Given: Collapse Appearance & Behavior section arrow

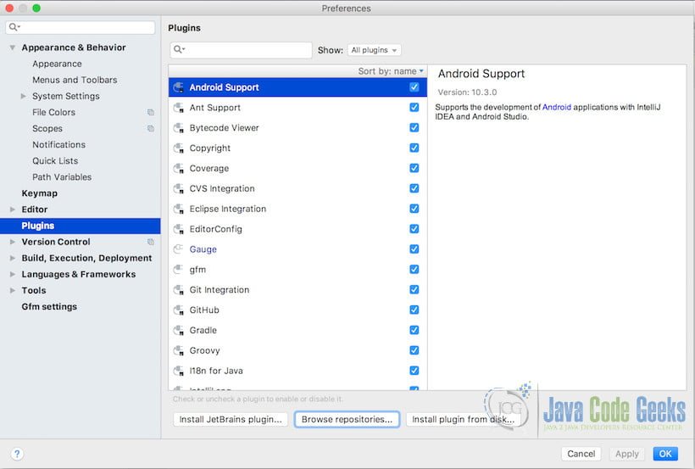Looking at the screenshot, I should pos(13,47).
